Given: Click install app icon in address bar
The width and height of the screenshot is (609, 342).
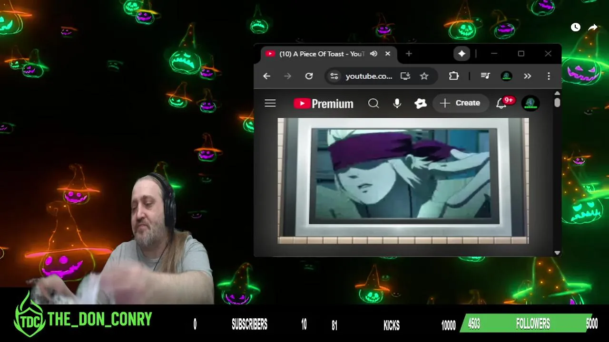Looking at the screenshot, I should (405, 76).
